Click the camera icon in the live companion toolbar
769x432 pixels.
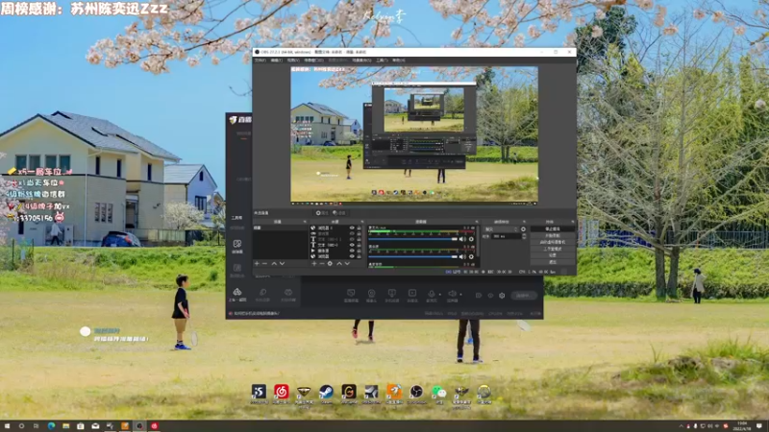click(x=371, y=293)
